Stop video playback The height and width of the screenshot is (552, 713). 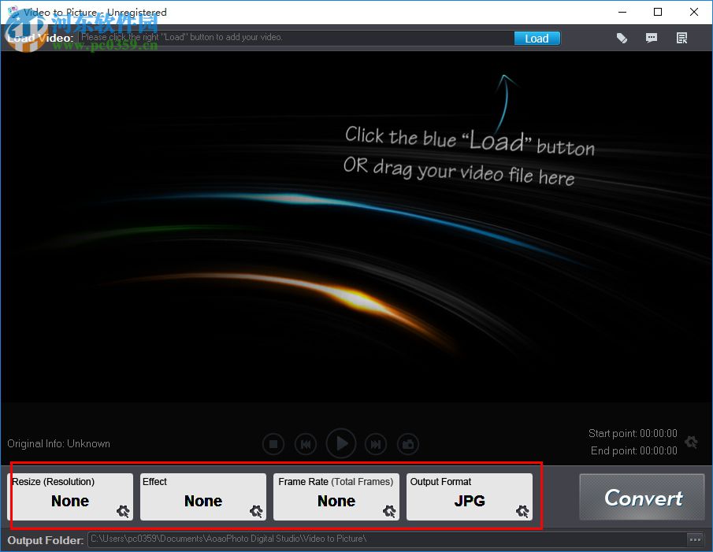[x=273, y=444]
